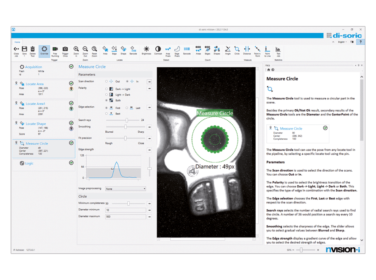
Task: Add the Detect Barcode tool
Action: point(187,50)
